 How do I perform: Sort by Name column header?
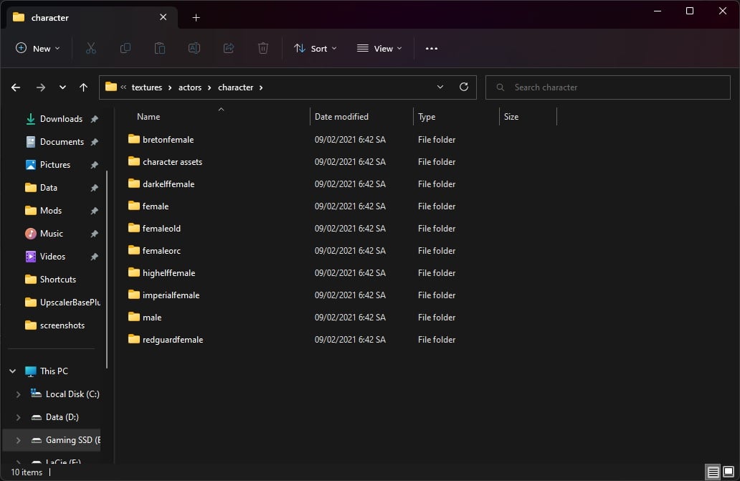pyautogui.click(x=148, y=116)
